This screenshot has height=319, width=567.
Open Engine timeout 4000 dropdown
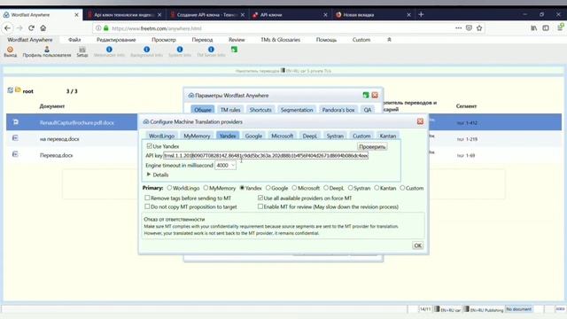(x=225, y=166)
